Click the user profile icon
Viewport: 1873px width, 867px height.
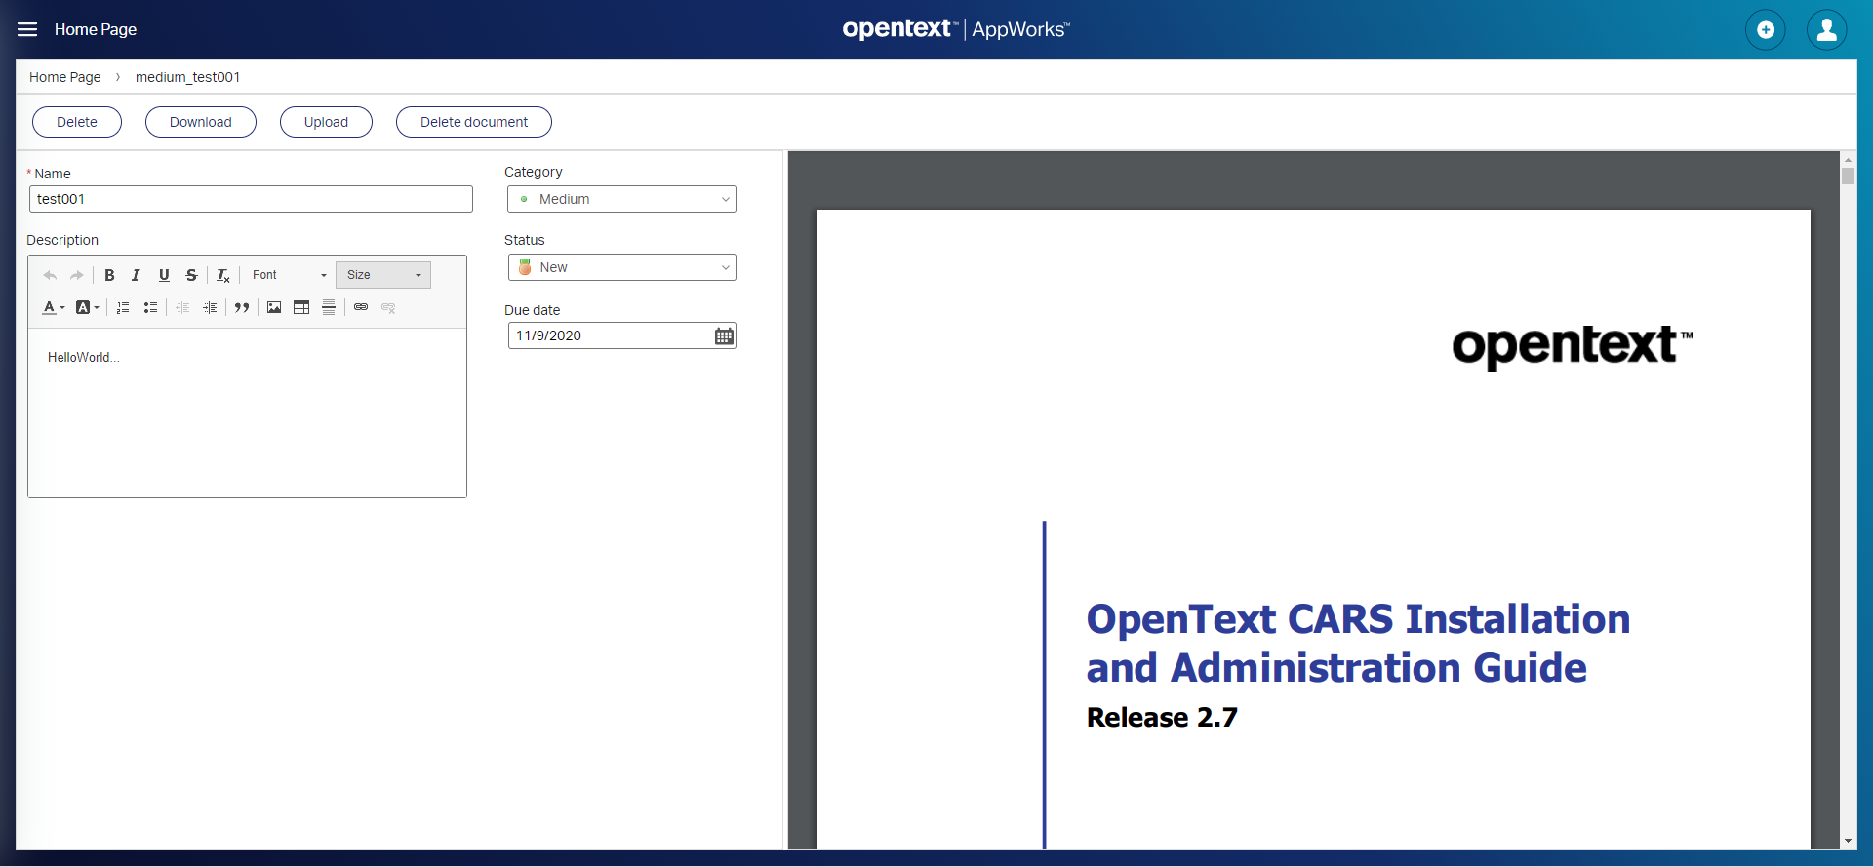[1826, 29]
